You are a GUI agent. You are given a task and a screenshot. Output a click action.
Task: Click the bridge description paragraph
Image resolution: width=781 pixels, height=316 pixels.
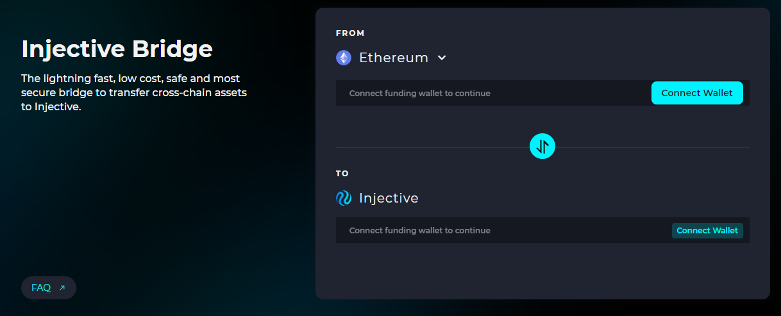[134, 93]
